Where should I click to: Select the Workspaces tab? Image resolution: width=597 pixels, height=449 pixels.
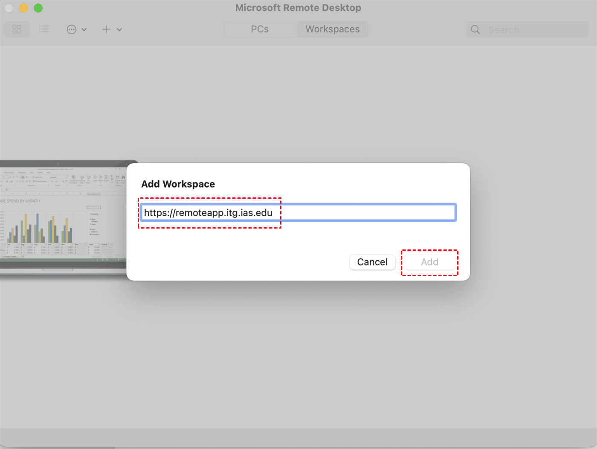[x=332, y=29]
